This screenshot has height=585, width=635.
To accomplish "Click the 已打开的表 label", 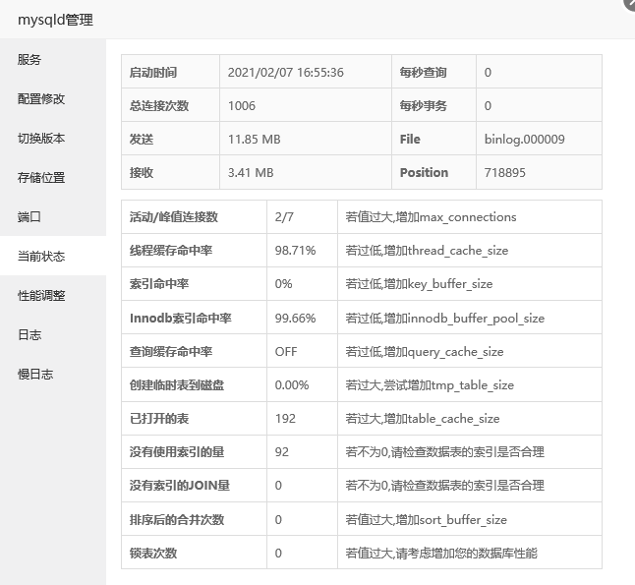I will tap(159, 419).
